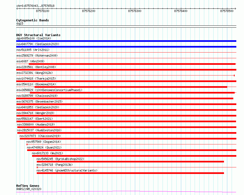The height and width of the screenshot is (195, 244).
Task: Click the red bar under esv6087 (Ahn2009)
Action: coord(132,64)
